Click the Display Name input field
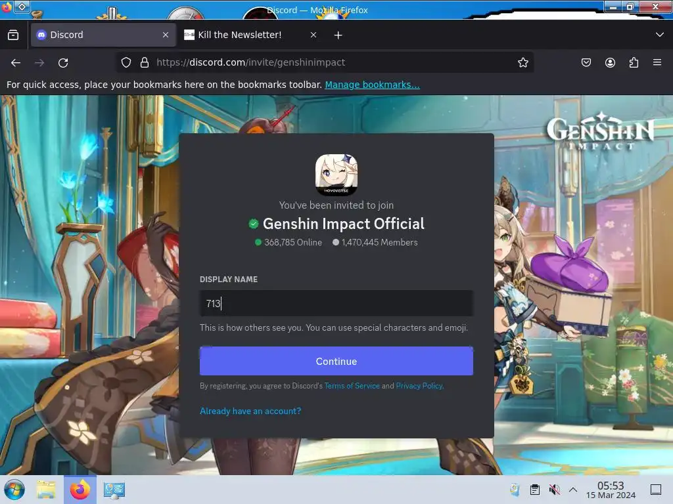Image resolution: width=673 pixels, height=504 pixels. [336, 303]
